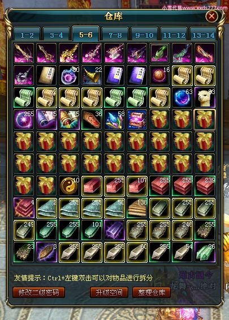Go to the 13-14 warehouse tab
Viewport: 229px width, 320px height.
coord(204,35)
